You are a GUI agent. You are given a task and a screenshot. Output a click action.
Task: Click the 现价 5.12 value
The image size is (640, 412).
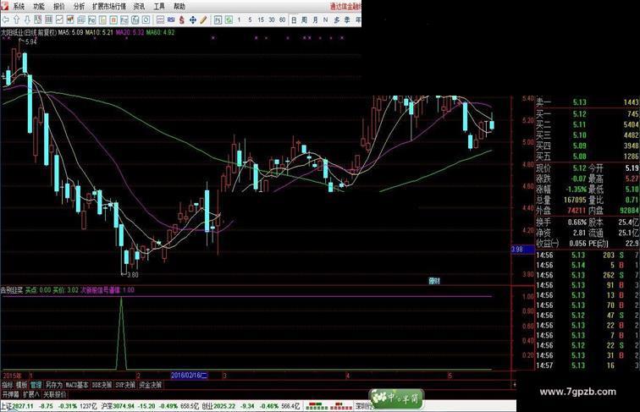[x=579, y=168]
